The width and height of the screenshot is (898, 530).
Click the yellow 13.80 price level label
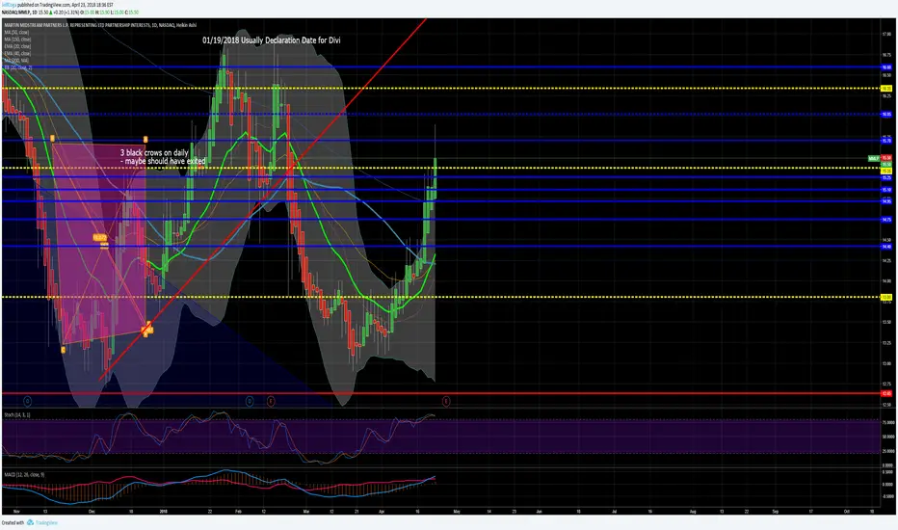(886, 297)
